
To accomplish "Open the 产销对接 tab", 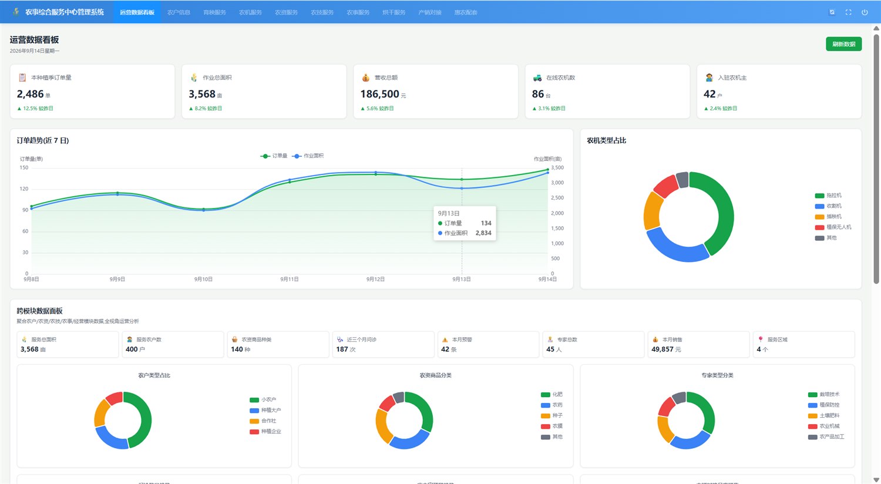I will tap(429, 12).
